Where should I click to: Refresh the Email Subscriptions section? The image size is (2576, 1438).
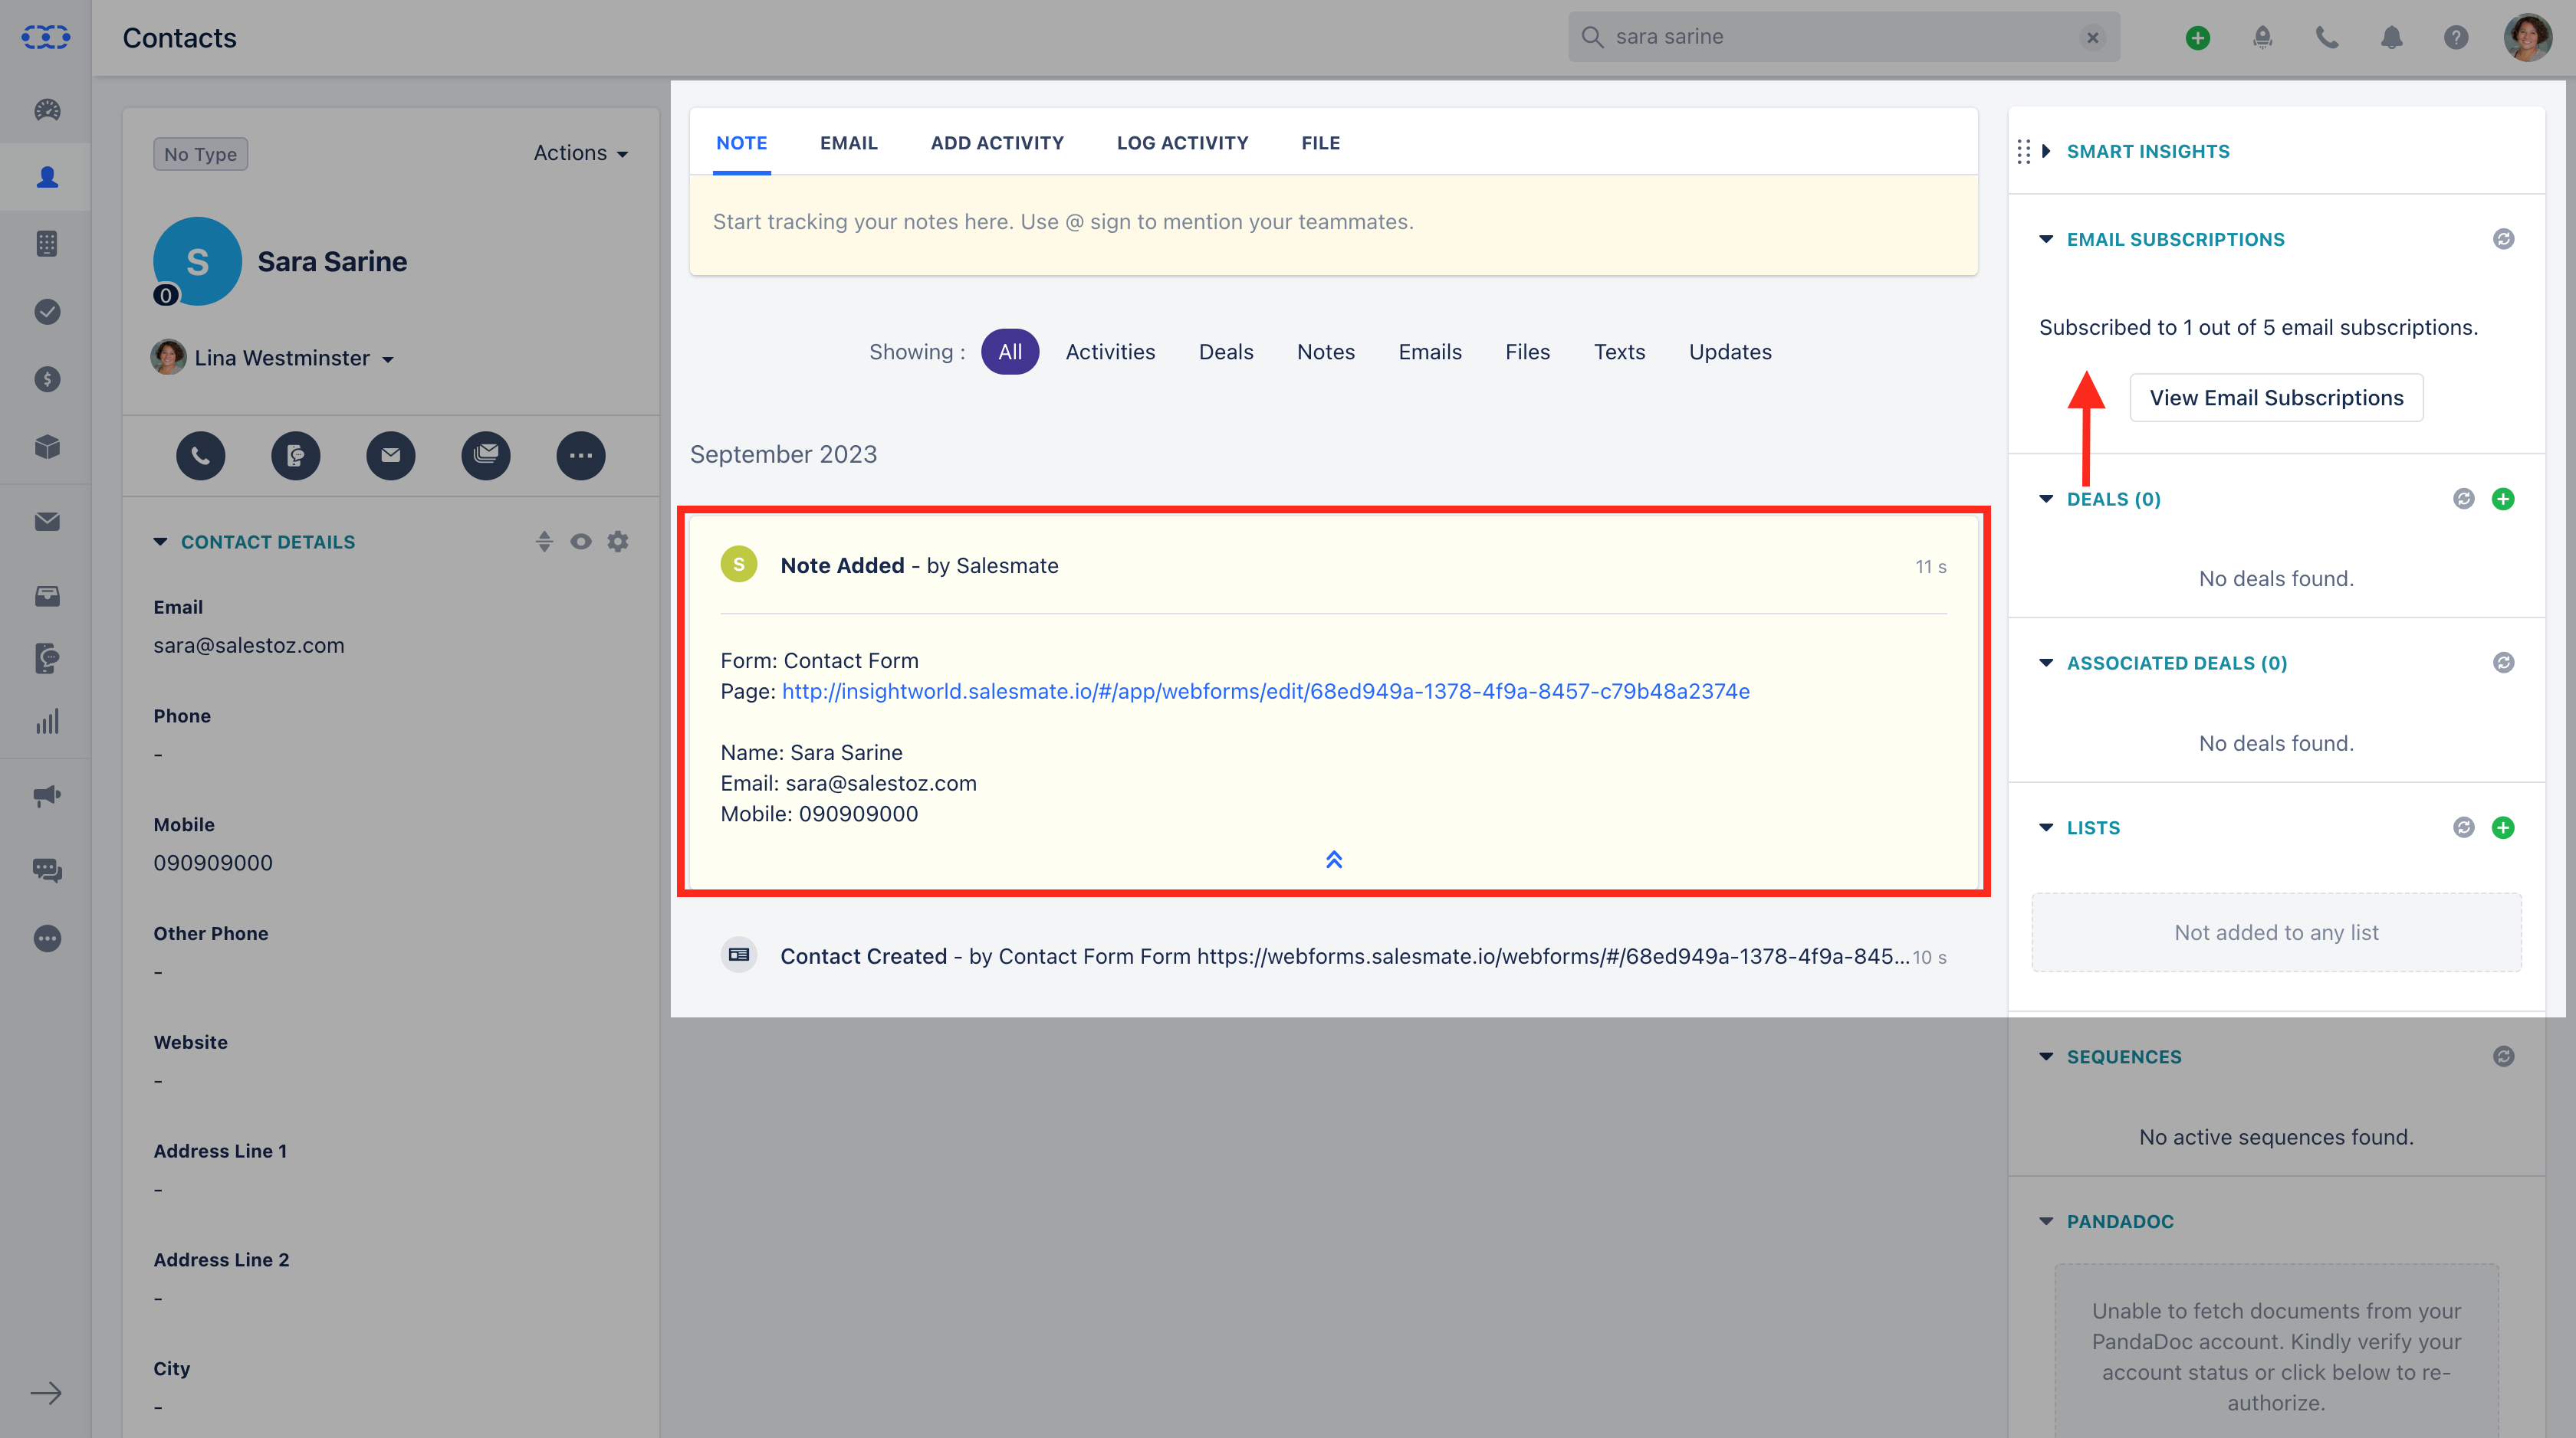coord(2503,239)
